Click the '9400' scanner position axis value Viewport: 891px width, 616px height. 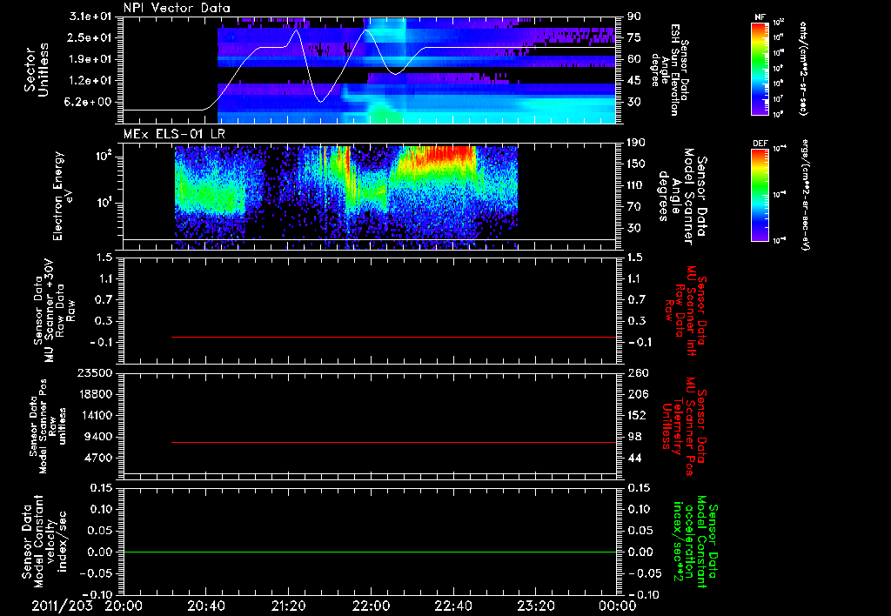[98, 437]
